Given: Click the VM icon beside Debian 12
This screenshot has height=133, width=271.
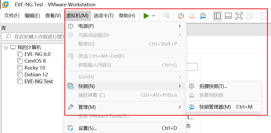Looking at the screenshot, I should tap(20, 75).
